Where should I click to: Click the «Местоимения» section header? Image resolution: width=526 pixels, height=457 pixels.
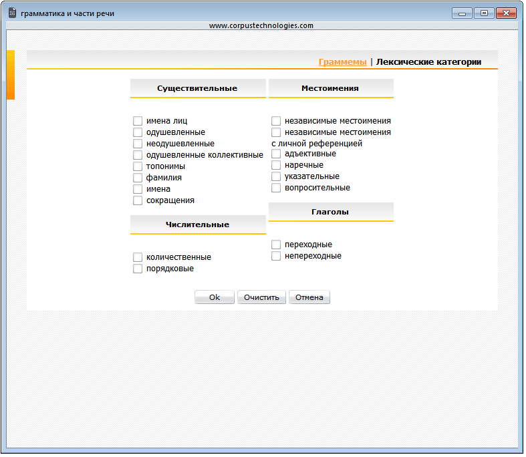click(x=331, y=88)
